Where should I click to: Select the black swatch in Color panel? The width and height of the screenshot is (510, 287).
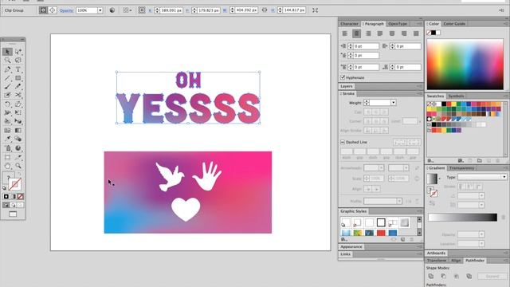(433, 33)
